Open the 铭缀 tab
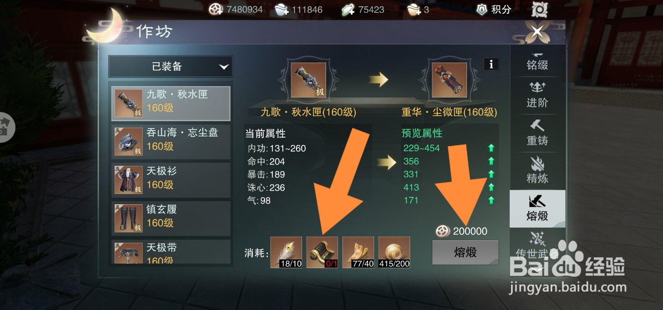Image resolution: width=663 pixels, height=310 pixels. point(537,62)
